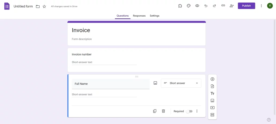Preview the form with eye icon
Screen dimensions: 276x124
(197, 6)
